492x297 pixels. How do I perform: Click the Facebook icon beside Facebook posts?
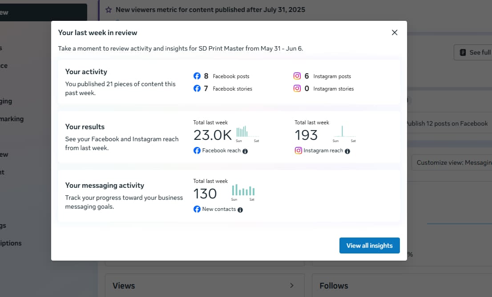tap(197, 76)
